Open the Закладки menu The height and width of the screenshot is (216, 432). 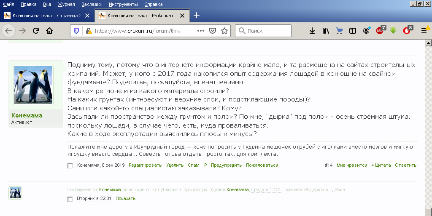click(92, 4)
